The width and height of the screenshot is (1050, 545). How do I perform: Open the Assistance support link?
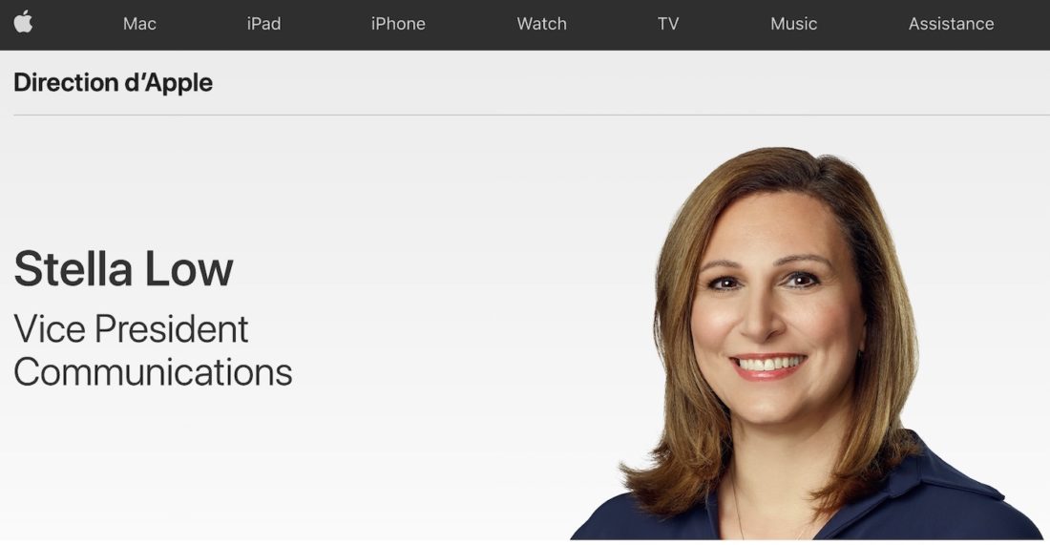(x=951, y=24)
